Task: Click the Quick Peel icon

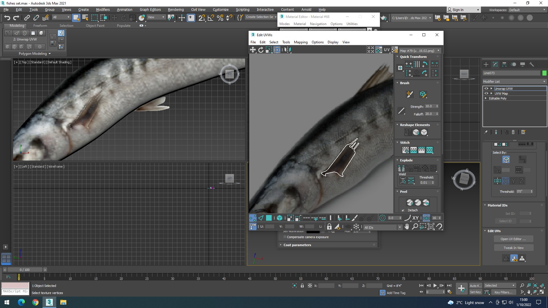Action: [x=410, y=202]
